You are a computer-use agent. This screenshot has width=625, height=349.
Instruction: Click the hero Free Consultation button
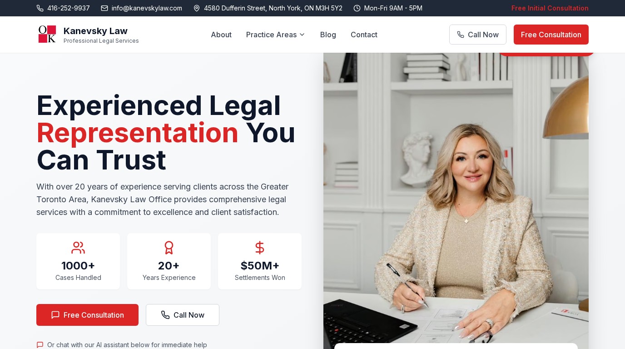tap(87, 315)
